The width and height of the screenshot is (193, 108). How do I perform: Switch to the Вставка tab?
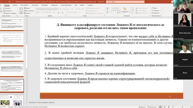click(x=15, y=5)
